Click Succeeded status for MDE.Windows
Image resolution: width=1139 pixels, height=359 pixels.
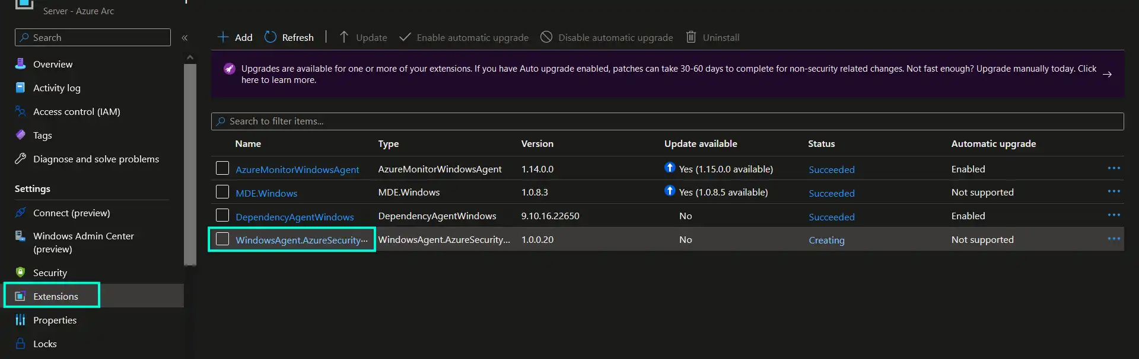(832, 193)
